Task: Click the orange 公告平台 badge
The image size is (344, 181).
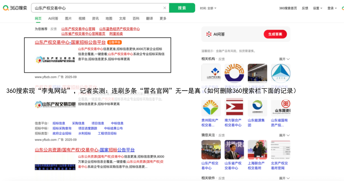Action: pos(115,42)
